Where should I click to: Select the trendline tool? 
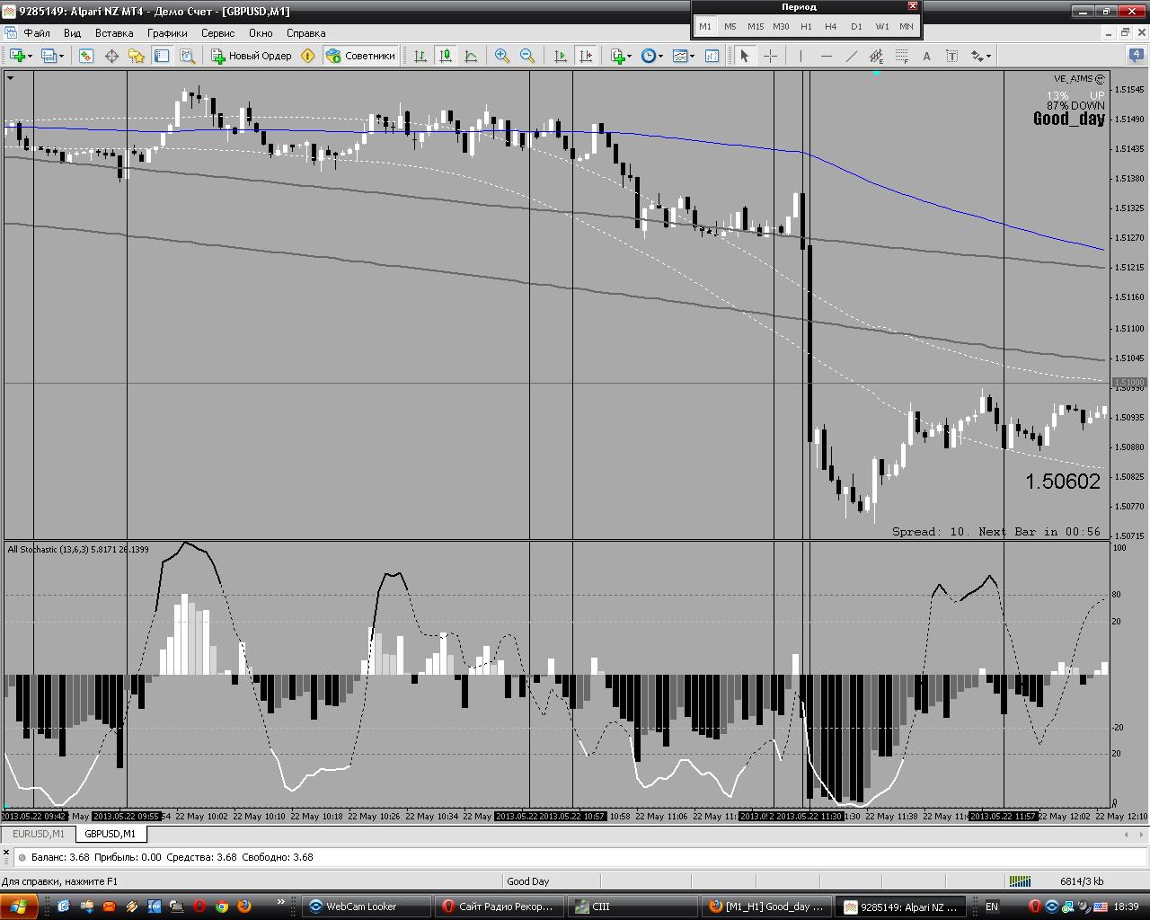pos(851,56)
